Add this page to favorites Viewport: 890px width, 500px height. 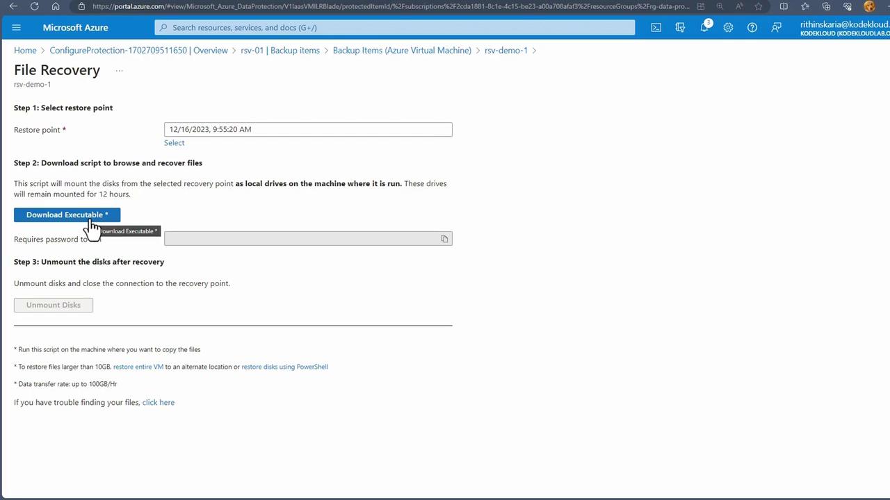(x=759, y=6)
